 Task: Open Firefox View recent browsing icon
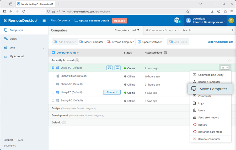11,4
